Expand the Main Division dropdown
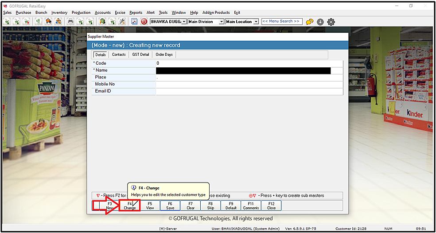Viewport: 436px width, 233px height. [222, 22]
